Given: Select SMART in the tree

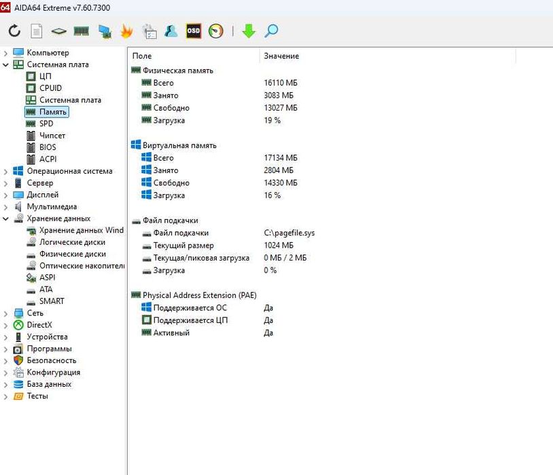Looking at the screenshot, I should (52, 301).
